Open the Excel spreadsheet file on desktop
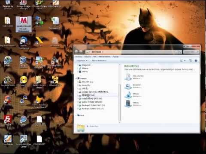The height and width of the screenshot is (154, 206). [x=55, y=23]
